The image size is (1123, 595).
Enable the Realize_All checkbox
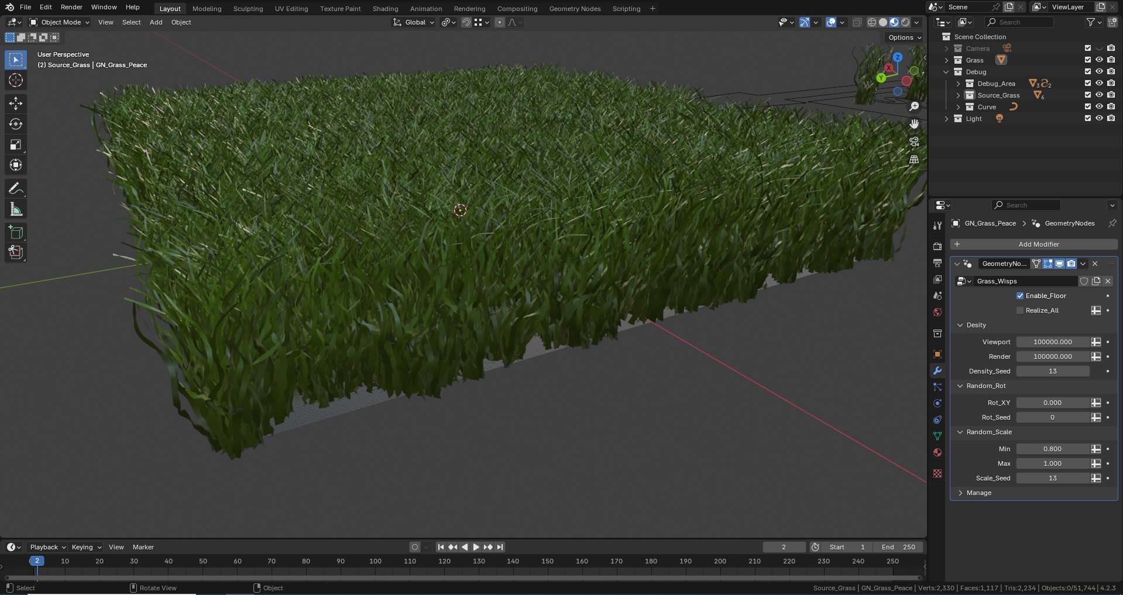tap(1020, 310)
